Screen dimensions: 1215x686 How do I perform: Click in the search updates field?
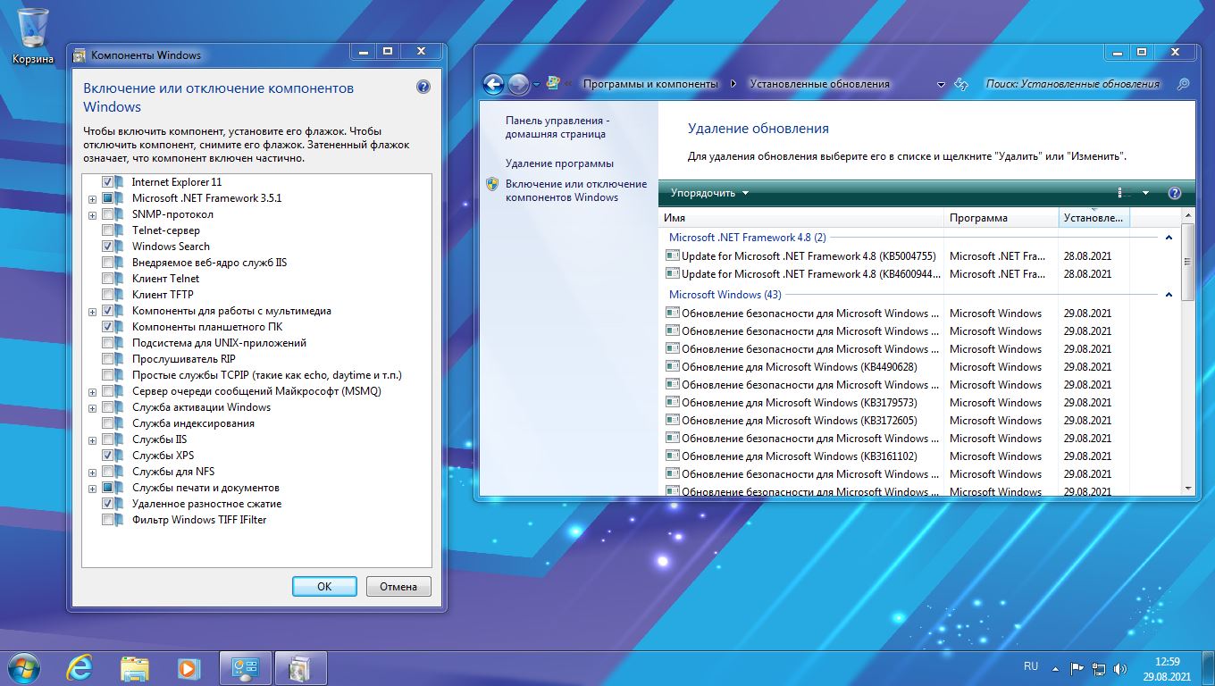coord(1072,84)
